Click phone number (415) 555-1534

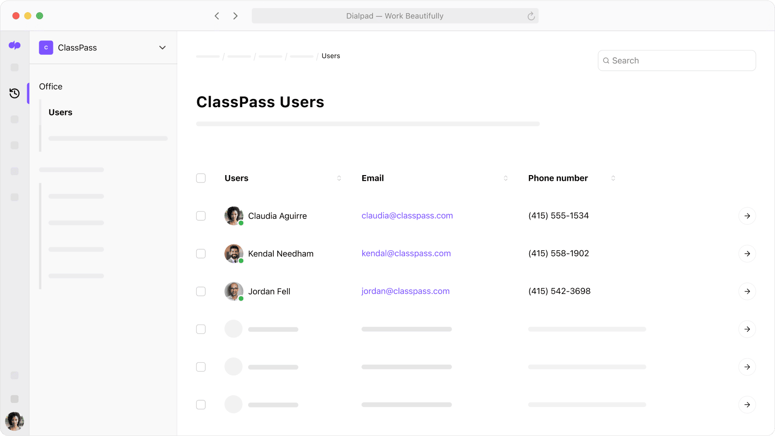coord(558,215)
